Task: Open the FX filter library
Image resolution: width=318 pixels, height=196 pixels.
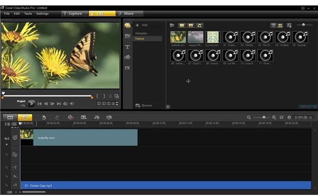Action: tap(127, 68)
